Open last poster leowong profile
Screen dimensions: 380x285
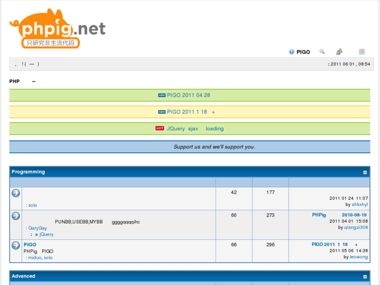click(x=359, y=257)
